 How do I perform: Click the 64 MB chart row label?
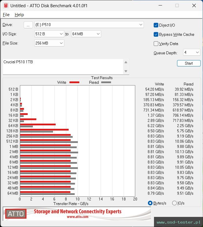point(13,193)
